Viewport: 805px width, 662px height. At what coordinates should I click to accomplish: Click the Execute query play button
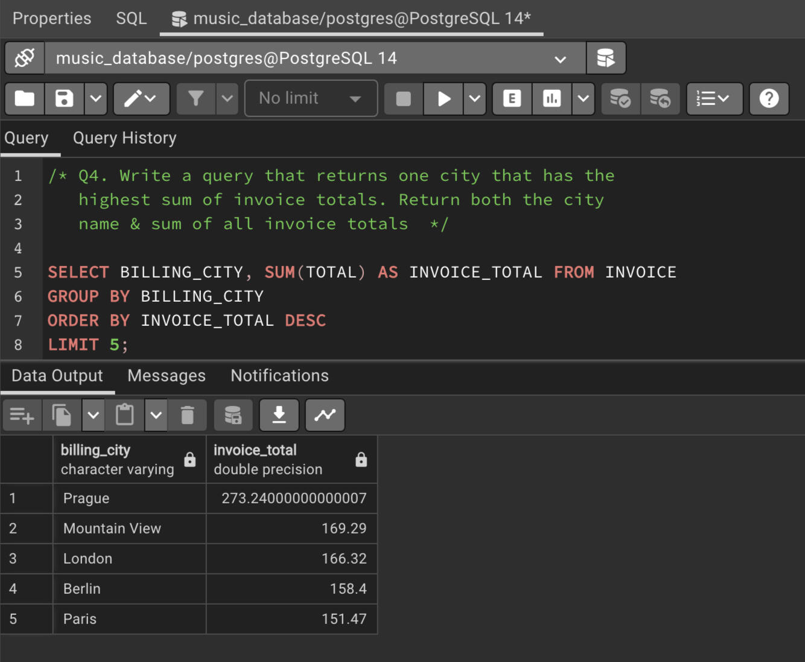pyautogui.click(x=444, y=99)
